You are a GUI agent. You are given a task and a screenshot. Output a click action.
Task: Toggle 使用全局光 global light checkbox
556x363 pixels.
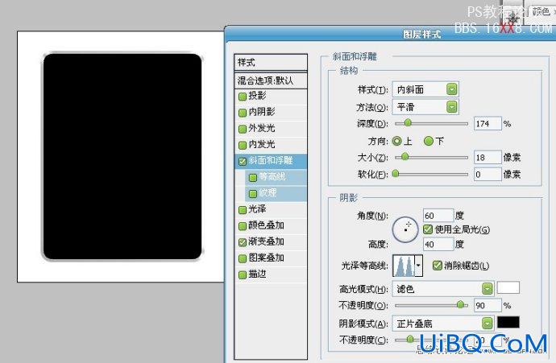click(428, 229)
